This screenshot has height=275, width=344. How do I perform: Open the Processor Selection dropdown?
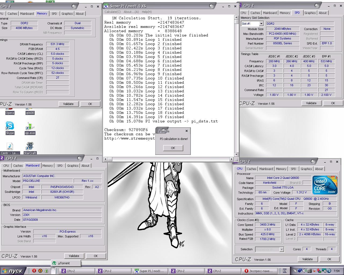click(281, 249)
